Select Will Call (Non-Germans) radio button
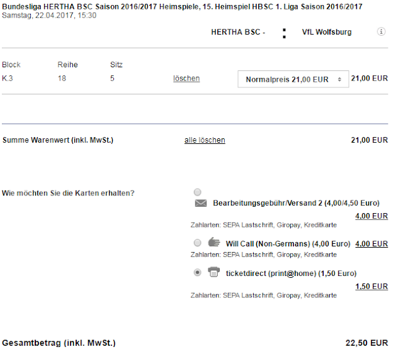The width and height of the screenshot is (403, 352). 197,243
